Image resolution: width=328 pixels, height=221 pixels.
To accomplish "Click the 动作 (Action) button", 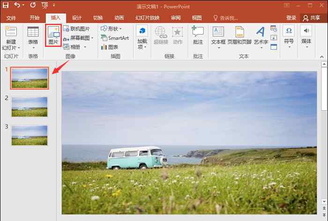I will [178, 36].
